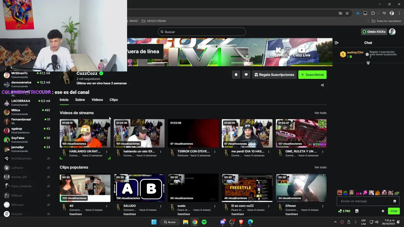Viewport: 404px width, 227px height.
Task: Click the 1760 channel points balance
Action: click(344, 211)
